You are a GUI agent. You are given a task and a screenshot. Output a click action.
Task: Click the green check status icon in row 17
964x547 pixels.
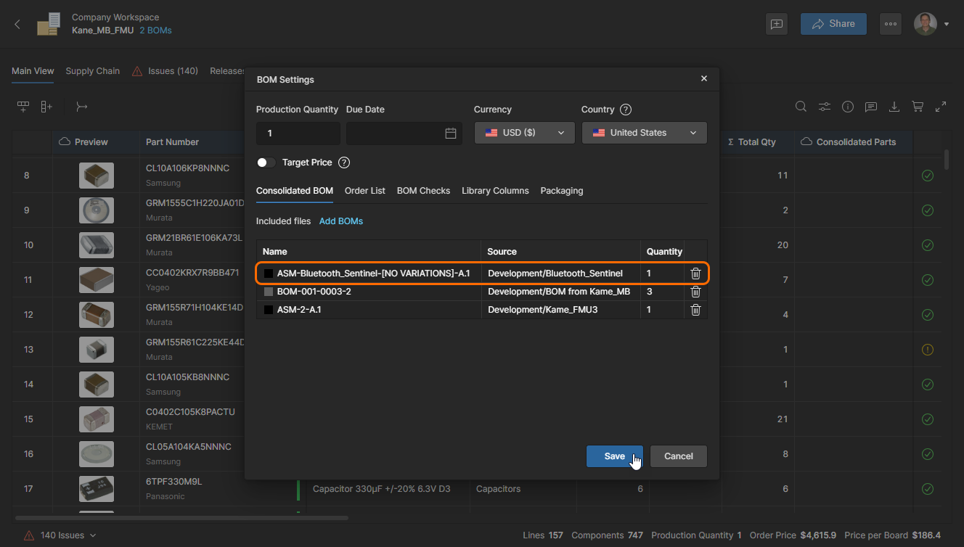pyautogui.click(x=927, y=489)
